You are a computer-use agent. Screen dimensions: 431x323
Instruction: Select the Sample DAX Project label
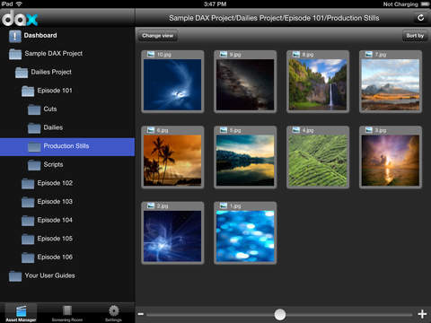pyautogui.click(x=54, y=54)
